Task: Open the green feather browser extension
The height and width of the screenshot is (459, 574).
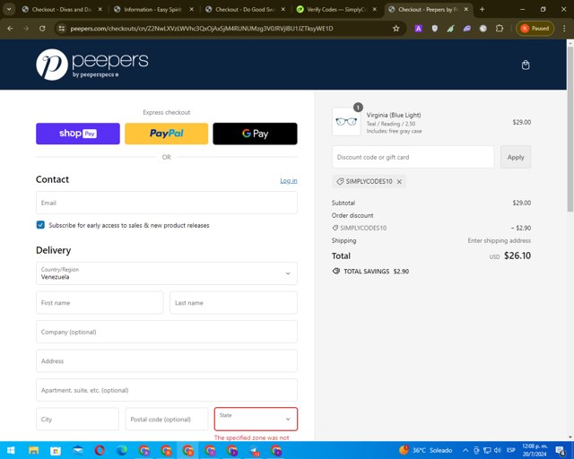Action: 450,29
